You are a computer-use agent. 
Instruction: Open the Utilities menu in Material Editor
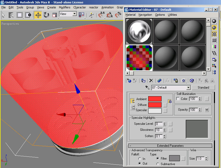[172, 15]
